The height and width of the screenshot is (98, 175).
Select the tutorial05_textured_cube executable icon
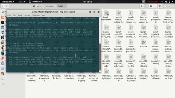pyautogui.click(x=106, y=57)
